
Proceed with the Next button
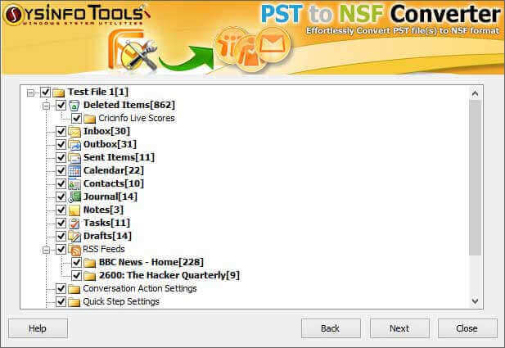399,328
